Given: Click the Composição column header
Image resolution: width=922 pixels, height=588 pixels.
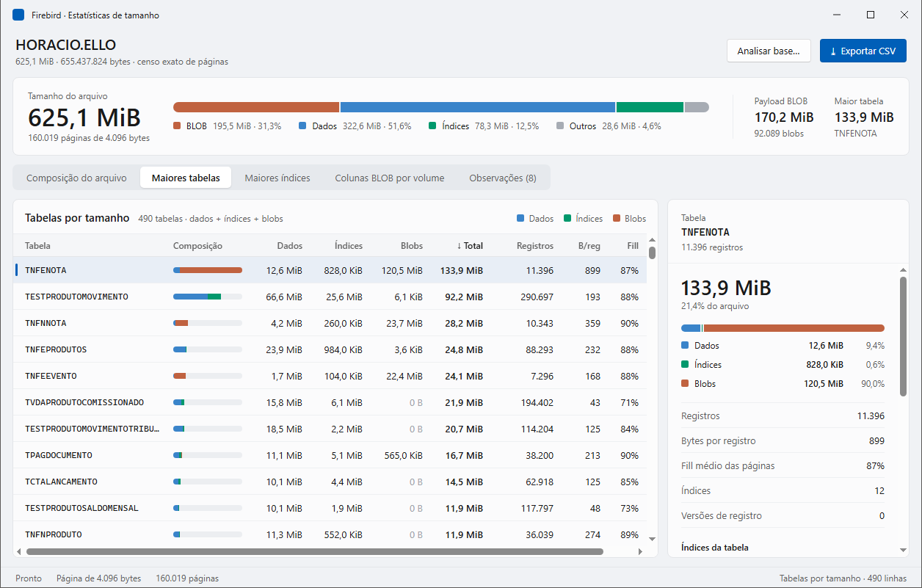Looking at the screenshot, I should [197, 246].
